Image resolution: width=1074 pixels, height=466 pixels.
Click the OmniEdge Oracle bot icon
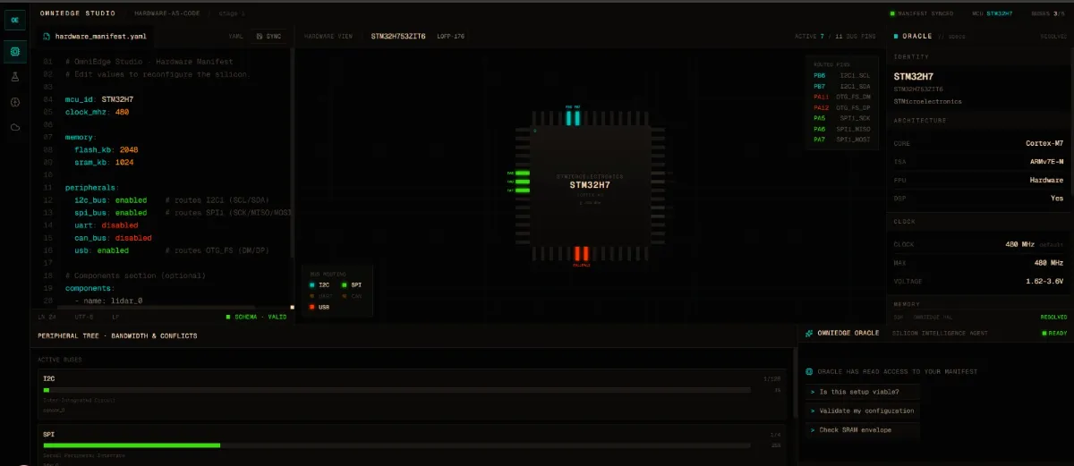pyautogui.click(x=809, y=333)
